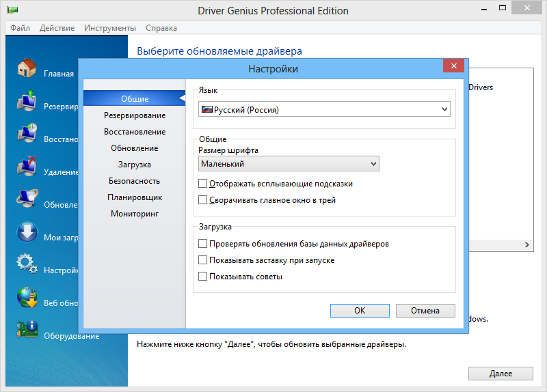Open the Действие menu
Viewport: 547px width, 392px height.
[x=57, y=28]
